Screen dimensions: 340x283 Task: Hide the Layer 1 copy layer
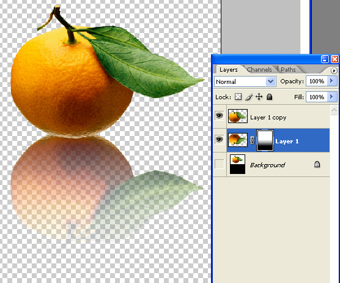coord(219,116)
